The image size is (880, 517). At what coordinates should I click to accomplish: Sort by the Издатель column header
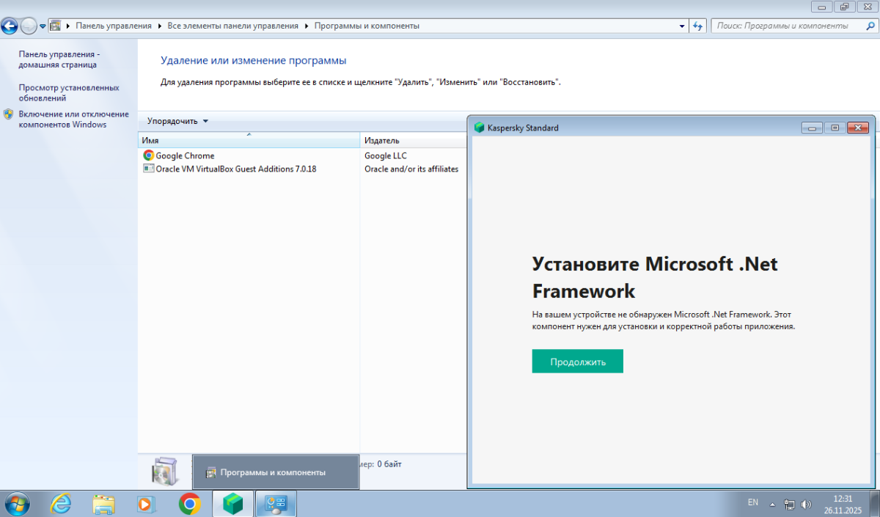tap(414, 140)
